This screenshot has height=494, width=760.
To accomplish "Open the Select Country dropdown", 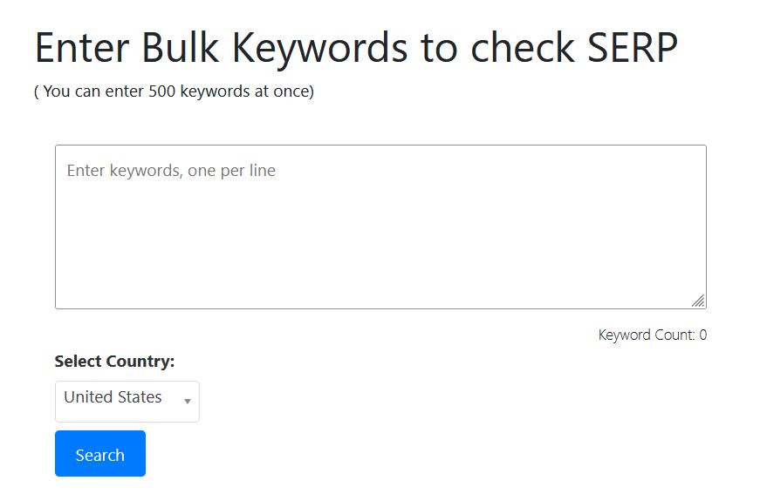I will (x=127, y=402).
